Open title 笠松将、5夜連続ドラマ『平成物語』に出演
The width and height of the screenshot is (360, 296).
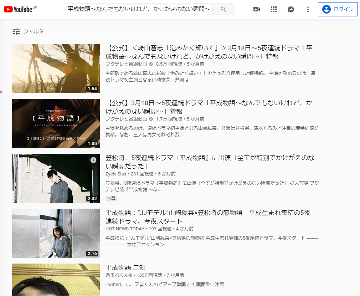[210, 162]
